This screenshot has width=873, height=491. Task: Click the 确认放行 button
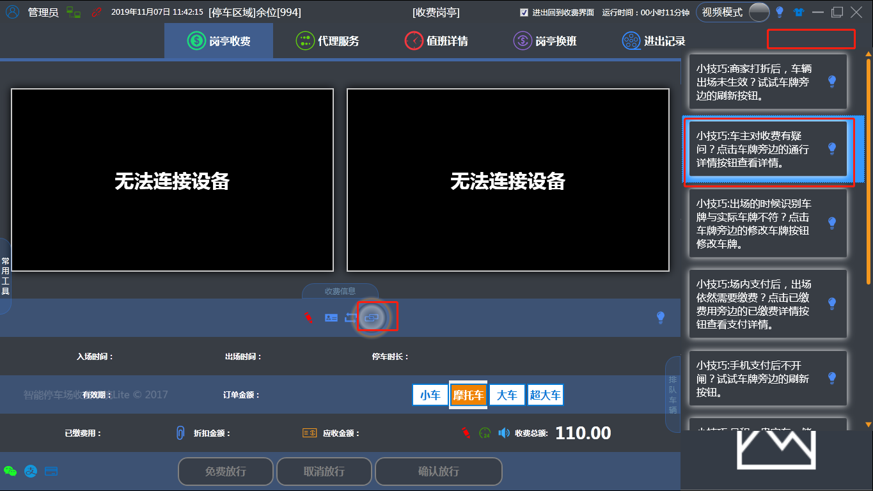pyautogui.click(x=439, y=472)
